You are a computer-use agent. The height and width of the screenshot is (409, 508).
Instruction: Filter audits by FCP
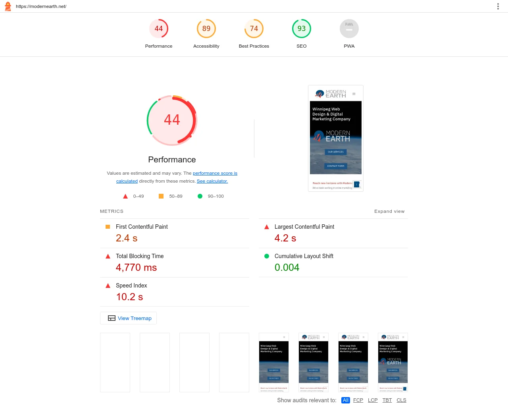pos(358,400)
